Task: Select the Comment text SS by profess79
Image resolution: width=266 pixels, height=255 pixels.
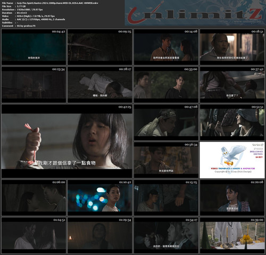Action: [26, 26]
